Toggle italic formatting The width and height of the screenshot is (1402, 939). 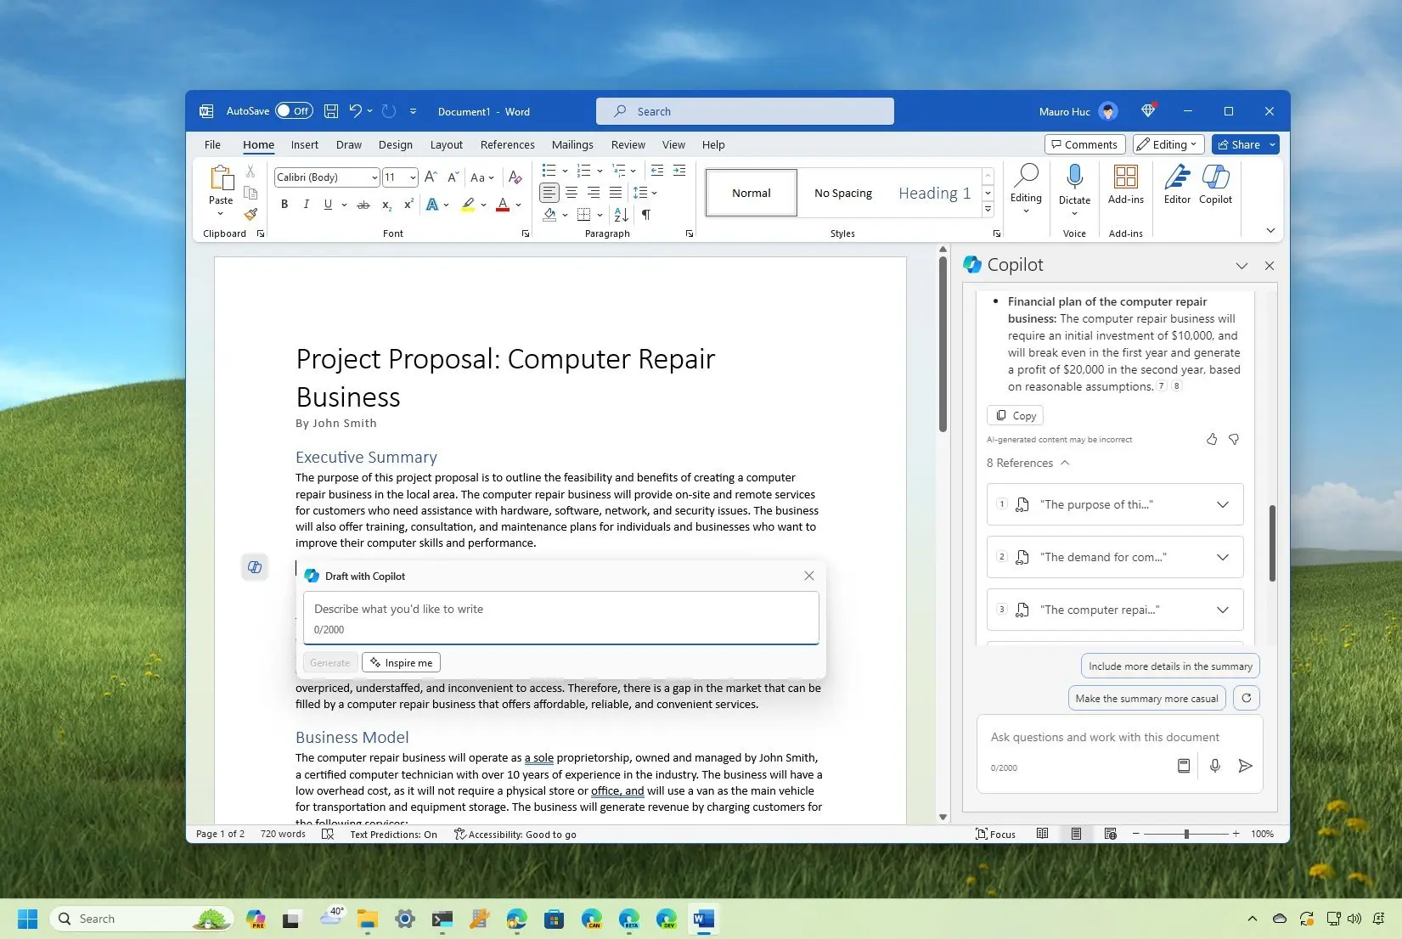pyautogui.click(x=306, y=205)
